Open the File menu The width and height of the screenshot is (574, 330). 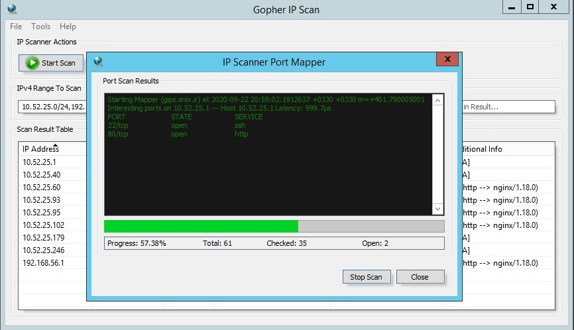pyautogui.click(x=16, y=27)
